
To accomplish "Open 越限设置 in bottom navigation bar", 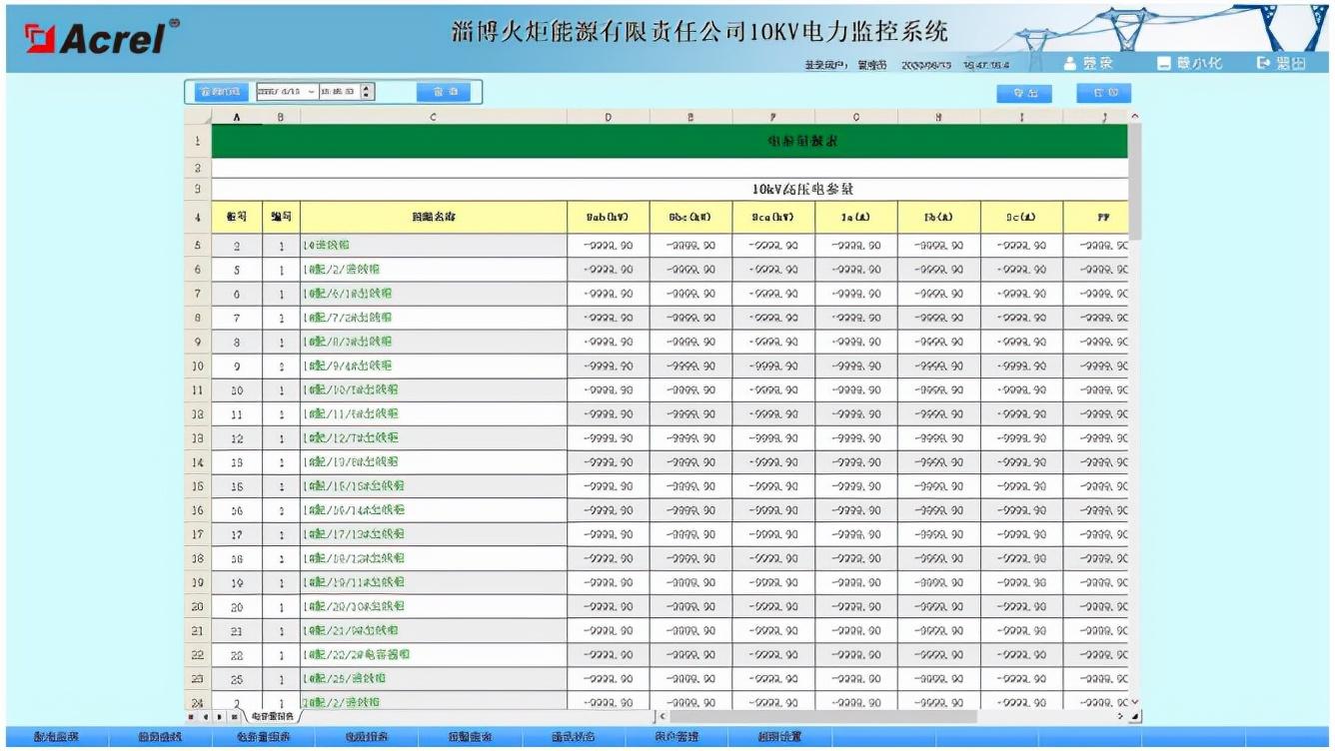I will click(780, 738).
